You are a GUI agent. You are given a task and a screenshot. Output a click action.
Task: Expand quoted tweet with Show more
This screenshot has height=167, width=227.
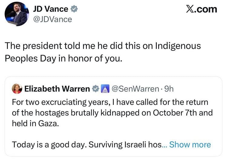(x=190, y=145)
